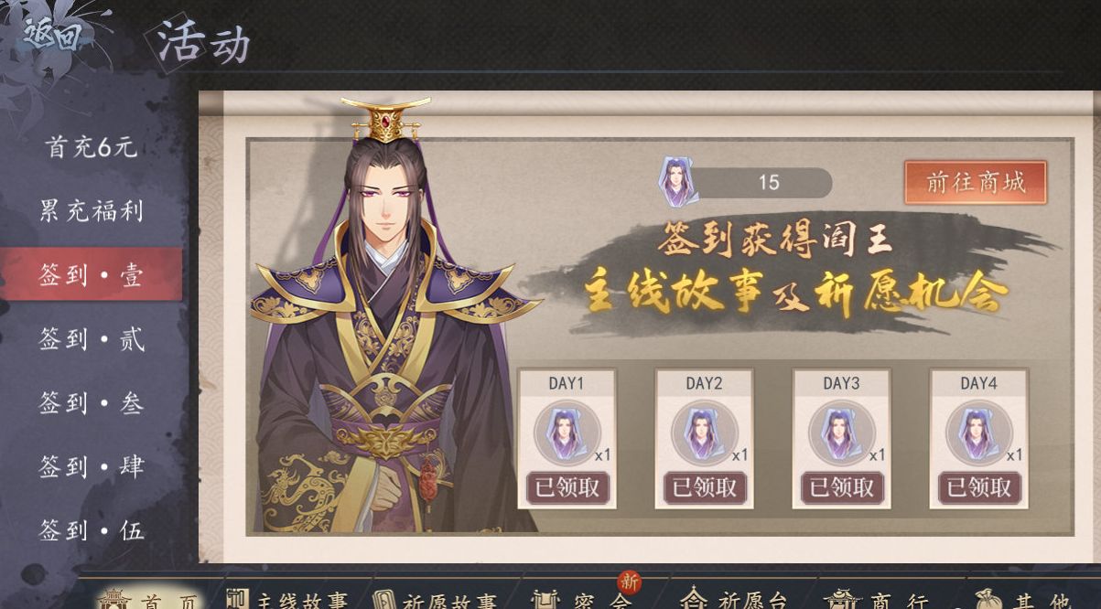1101x609 pixels.
Task: Select the 首充6元 tab
Action: [92, 146]
